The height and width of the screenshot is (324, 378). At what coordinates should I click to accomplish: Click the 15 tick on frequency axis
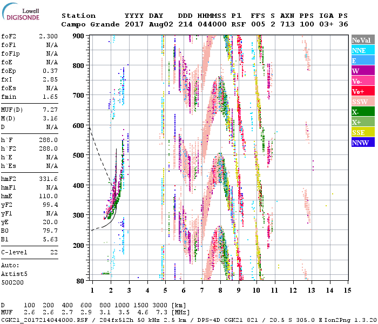(347, 291)
